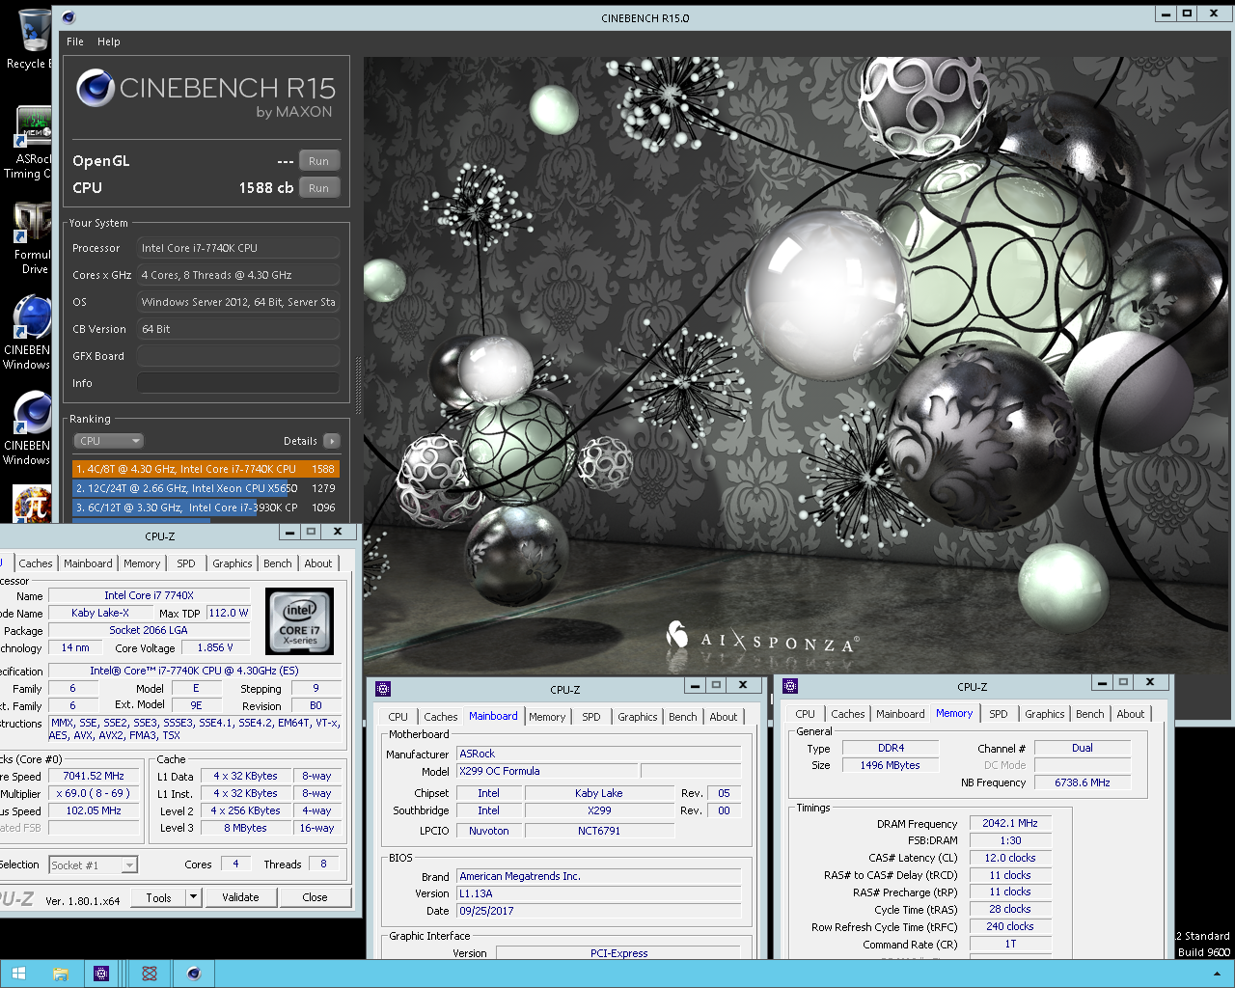Click the empty GFX Board field
The width and height of the screenshot is (1235, 988).
pyautogui.click(x=238, y=356)
